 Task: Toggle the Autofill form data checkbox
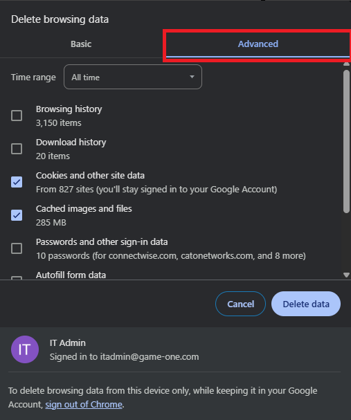17,278
